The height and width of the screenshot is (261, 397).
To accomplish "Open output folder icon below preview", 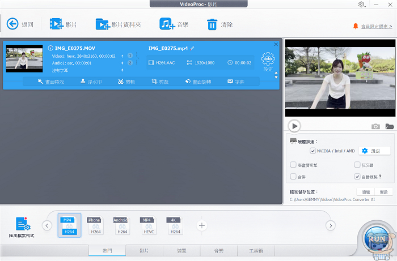I will (390, 126).
